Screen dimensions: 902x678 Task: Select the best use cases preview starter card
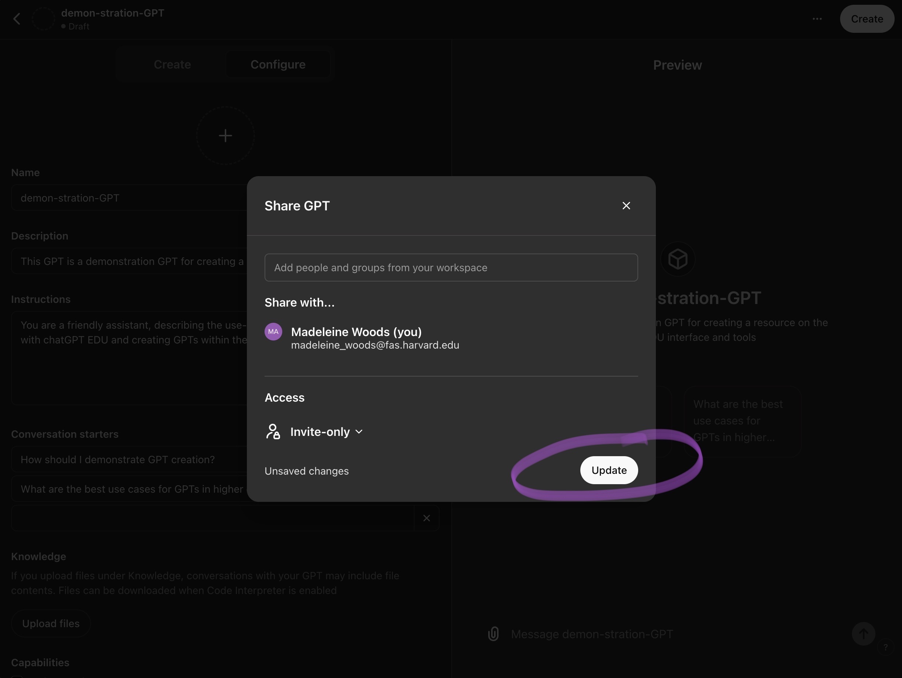point(742,421)
